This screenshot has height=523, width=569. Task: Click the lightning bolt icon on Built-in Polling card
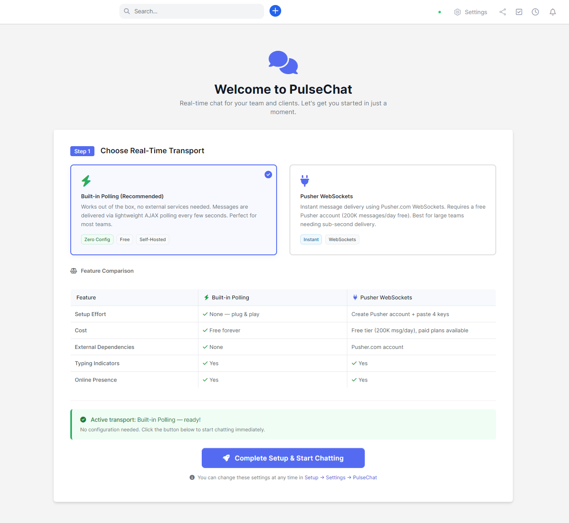point(87,181)
